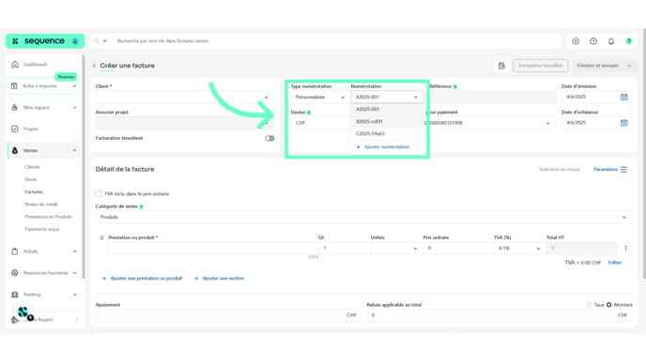646x363 pixels.
Task: Click the Sequence logo
Action: (44, 41)
